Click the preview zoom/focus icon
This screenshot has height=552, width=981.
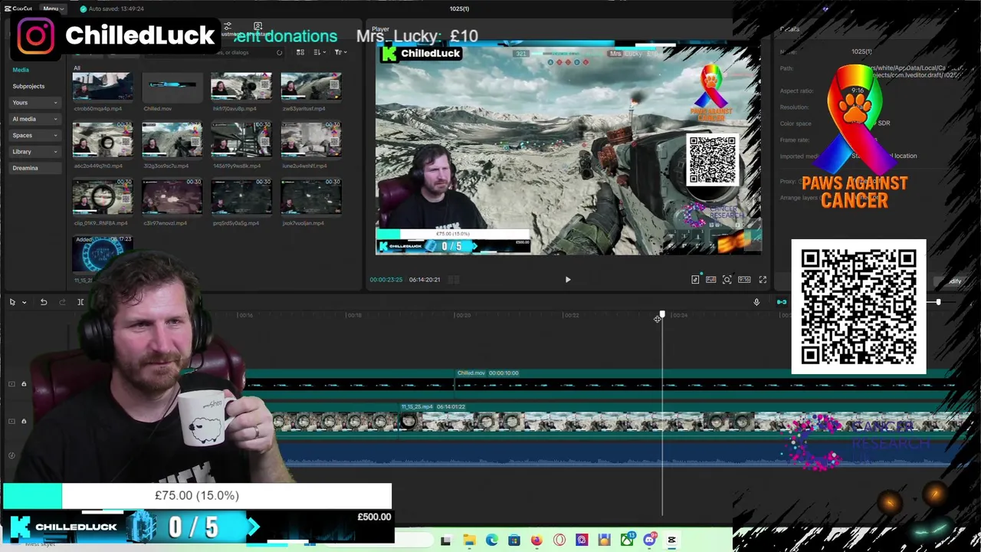tap(727, 280)
